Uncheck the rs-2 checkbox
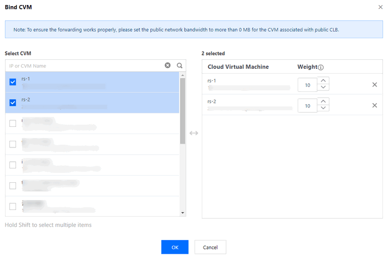Viewport: 388px width, 256px height. (13, 103)
